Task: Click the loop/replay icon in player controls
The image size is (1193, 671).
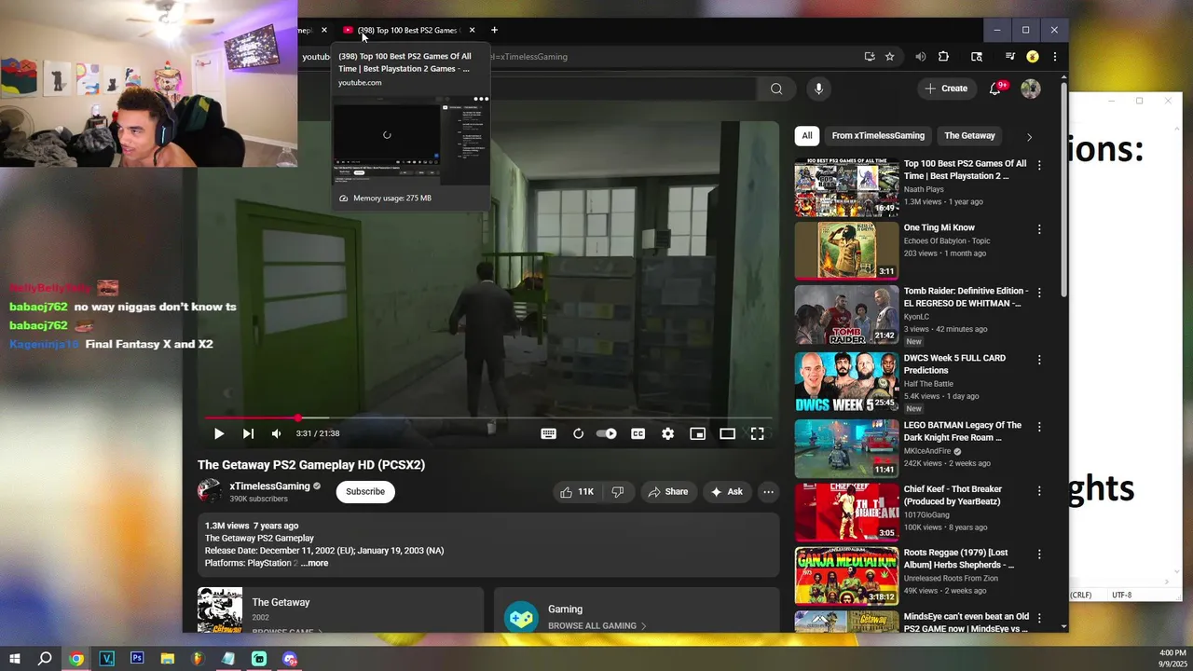Action: tap(578, 433)
